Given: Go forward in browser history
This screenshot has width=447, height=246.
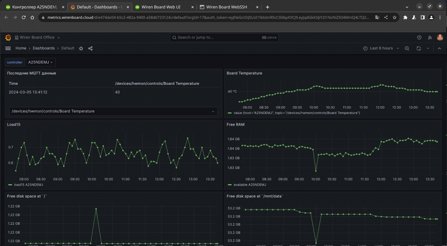Looking at the screenshot, I should pos(15,17).
